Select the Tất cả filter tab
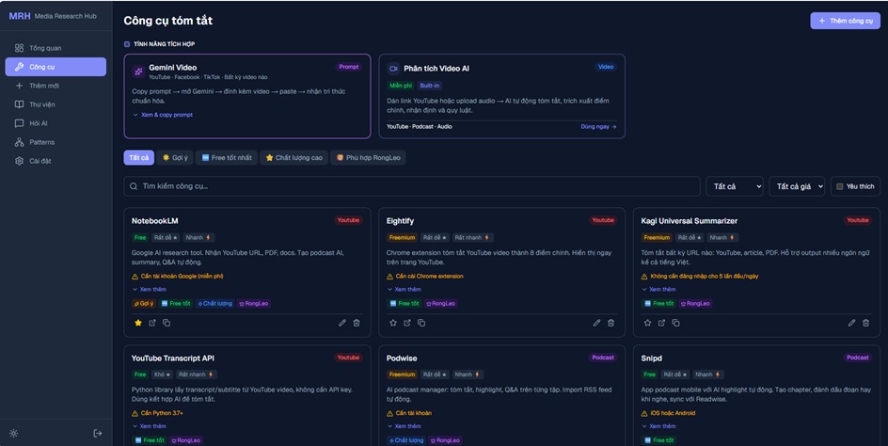The width and height of the screenshot is (888, 446). [139, 157]
